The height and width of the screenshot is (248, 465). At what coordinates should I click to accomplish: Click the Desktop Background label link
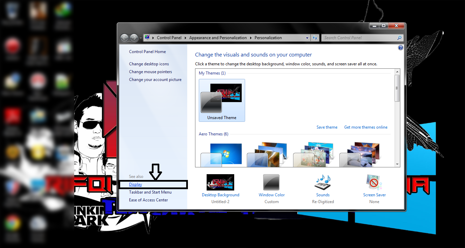221,195
